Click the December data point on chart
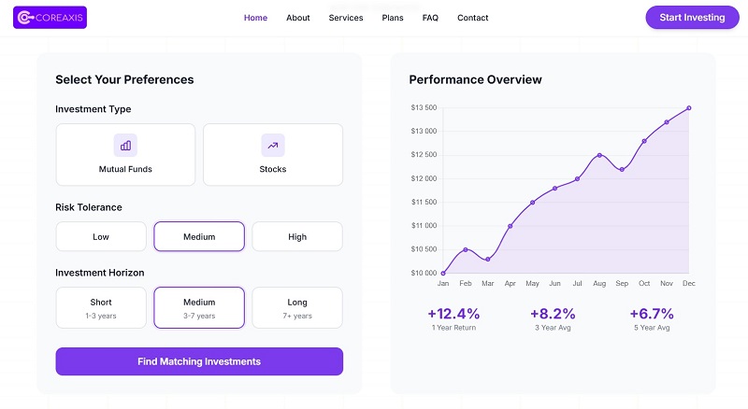The height and width of the screenshot is (409, 748). [689, 108]
